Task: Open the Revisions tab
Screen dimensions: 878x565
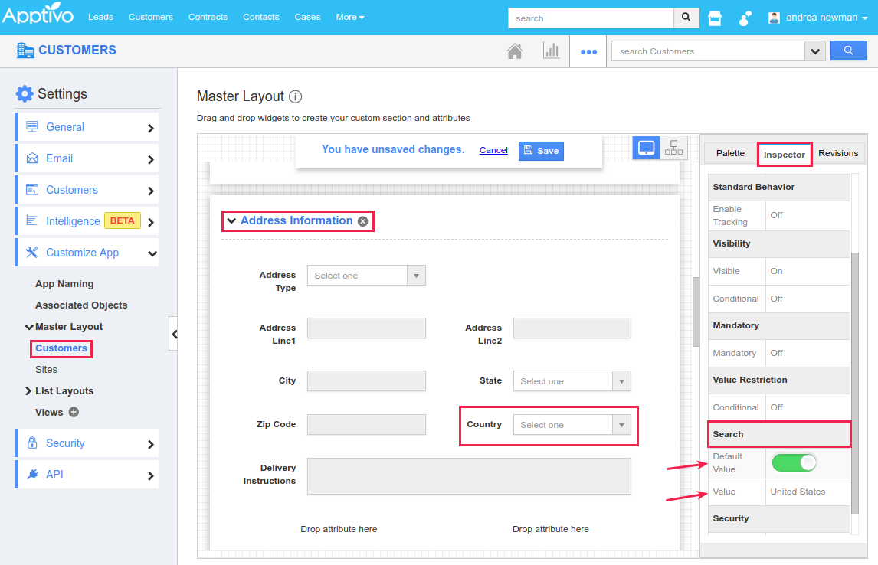Action: pyautogui.click(x=838, y=153)
